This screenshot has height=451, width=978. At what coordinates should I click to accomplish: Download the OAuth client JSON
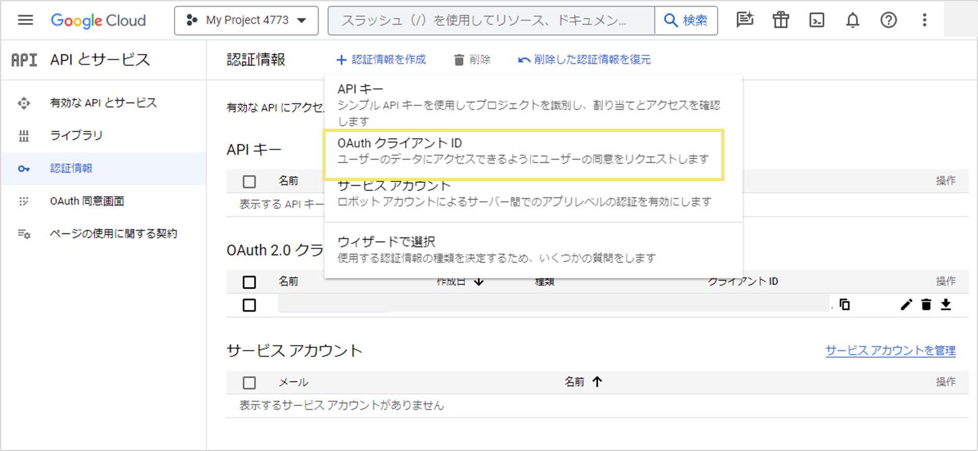pyautogui.click(x=946, y=305)
